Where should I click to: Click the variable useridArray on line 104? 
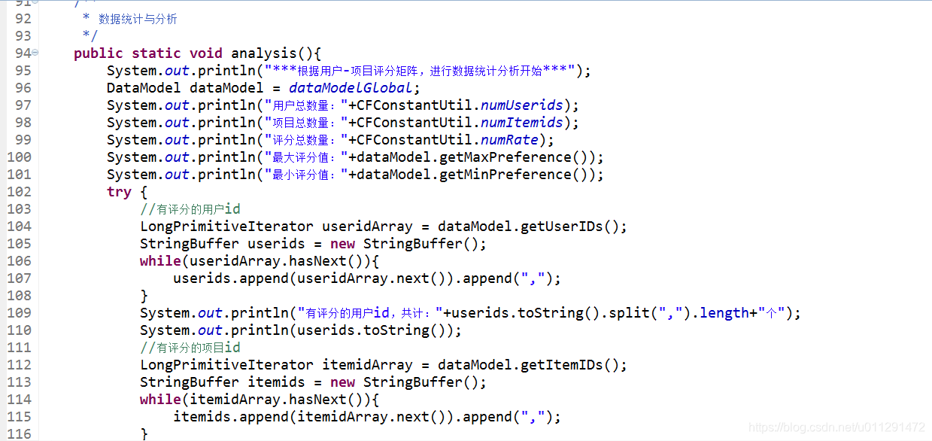(x=368, y=227)
